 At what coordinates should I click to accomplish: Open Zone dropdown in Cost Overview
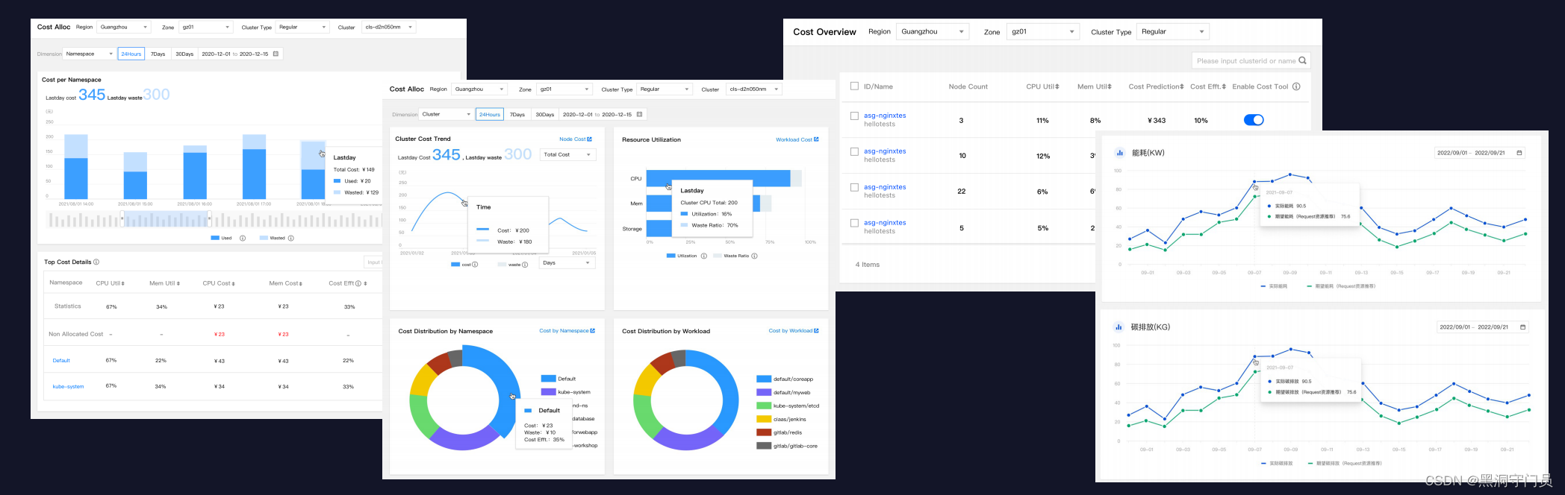pos(1042,31)
